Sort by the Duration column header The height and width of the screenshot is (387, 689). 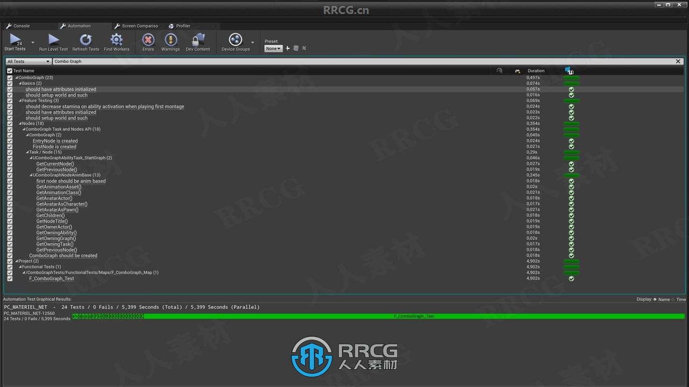point(536,70)
